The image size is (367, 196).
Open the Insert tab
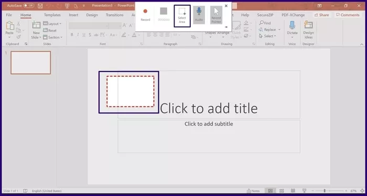[x=73, y=15]
